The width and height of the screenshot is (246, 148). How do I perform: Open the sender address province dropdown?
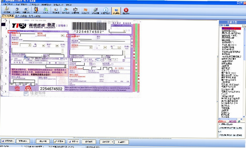point(30,45)
